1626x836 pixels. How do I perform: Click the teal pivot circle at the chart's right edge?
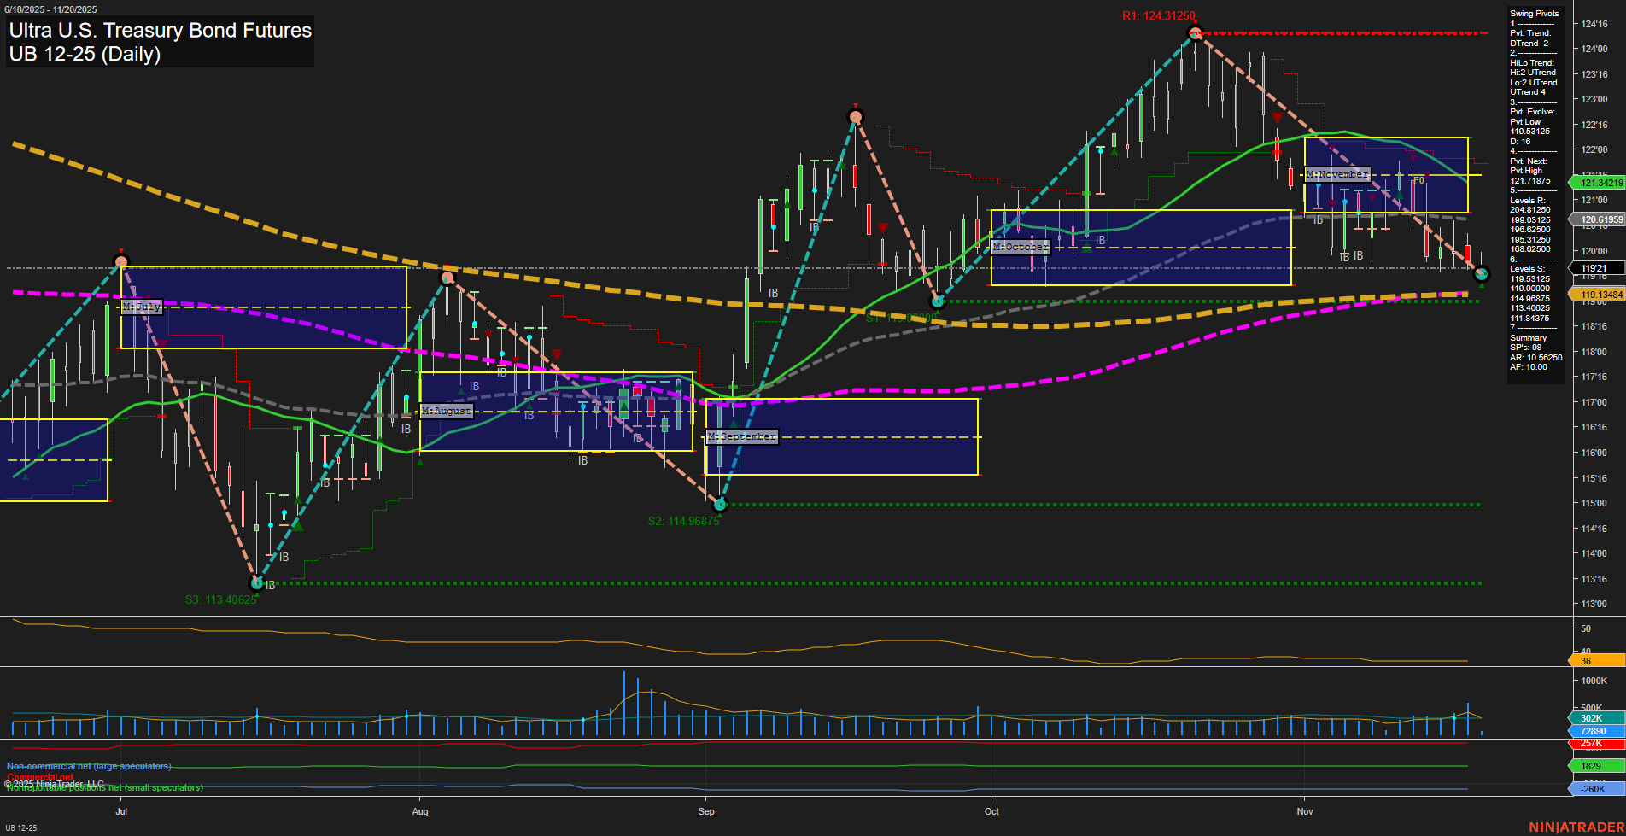1482,273
